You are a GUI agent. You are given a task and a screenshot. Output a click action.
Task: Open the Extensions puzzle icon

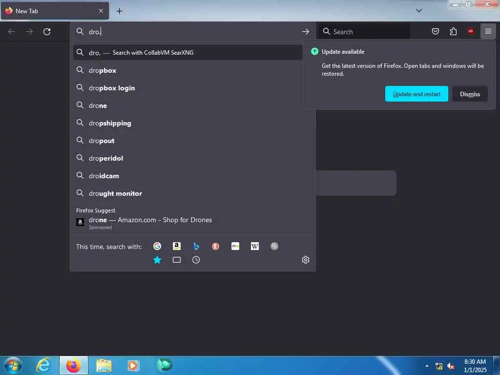[453, 31]
